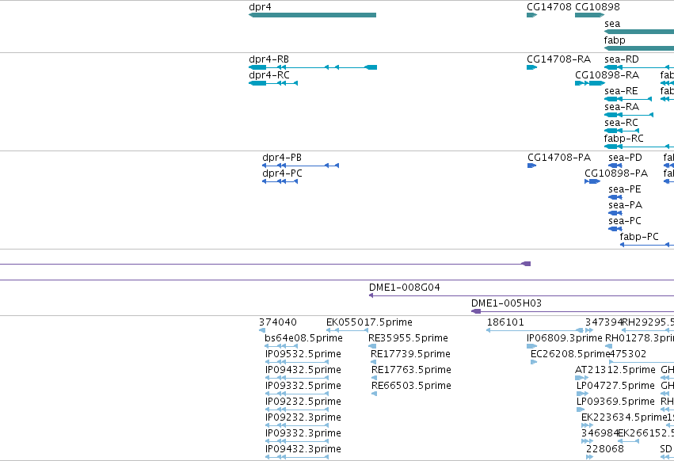Select the RE17739.5prime EST label
Screen dimensions: 674x461
pyautogui.click(x=410, y=354)
